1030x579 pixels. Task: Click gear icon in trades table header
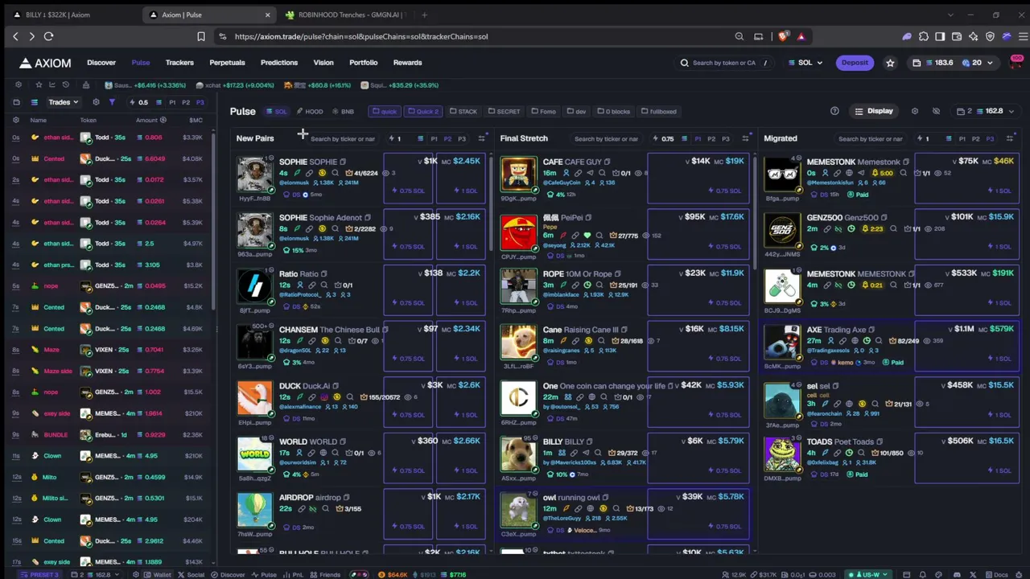tap(15, 120)
